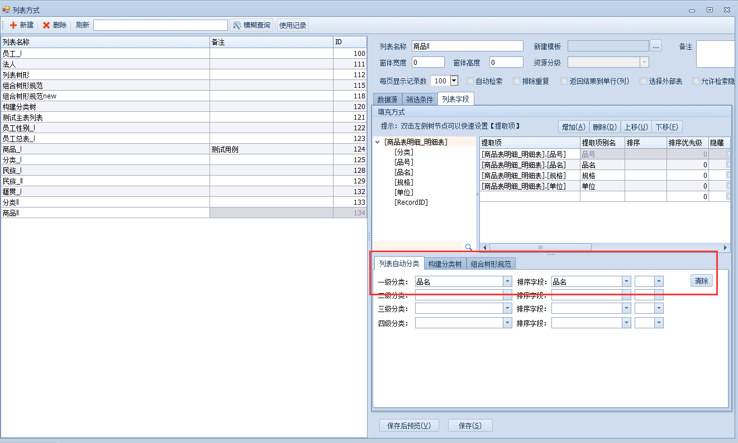Click the left arrow of horizontal scrollbar

click(x=484, y=247)
